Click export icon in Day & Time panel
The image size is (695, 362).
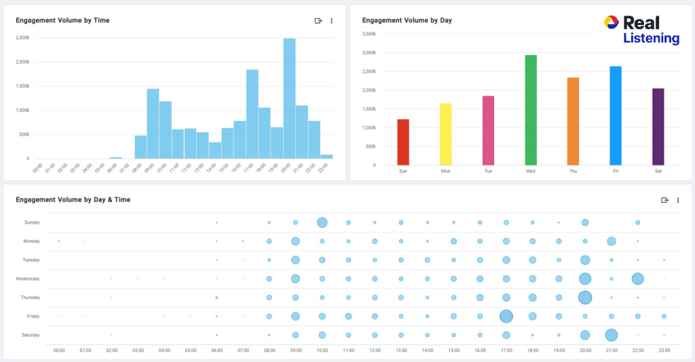(665, 200)
